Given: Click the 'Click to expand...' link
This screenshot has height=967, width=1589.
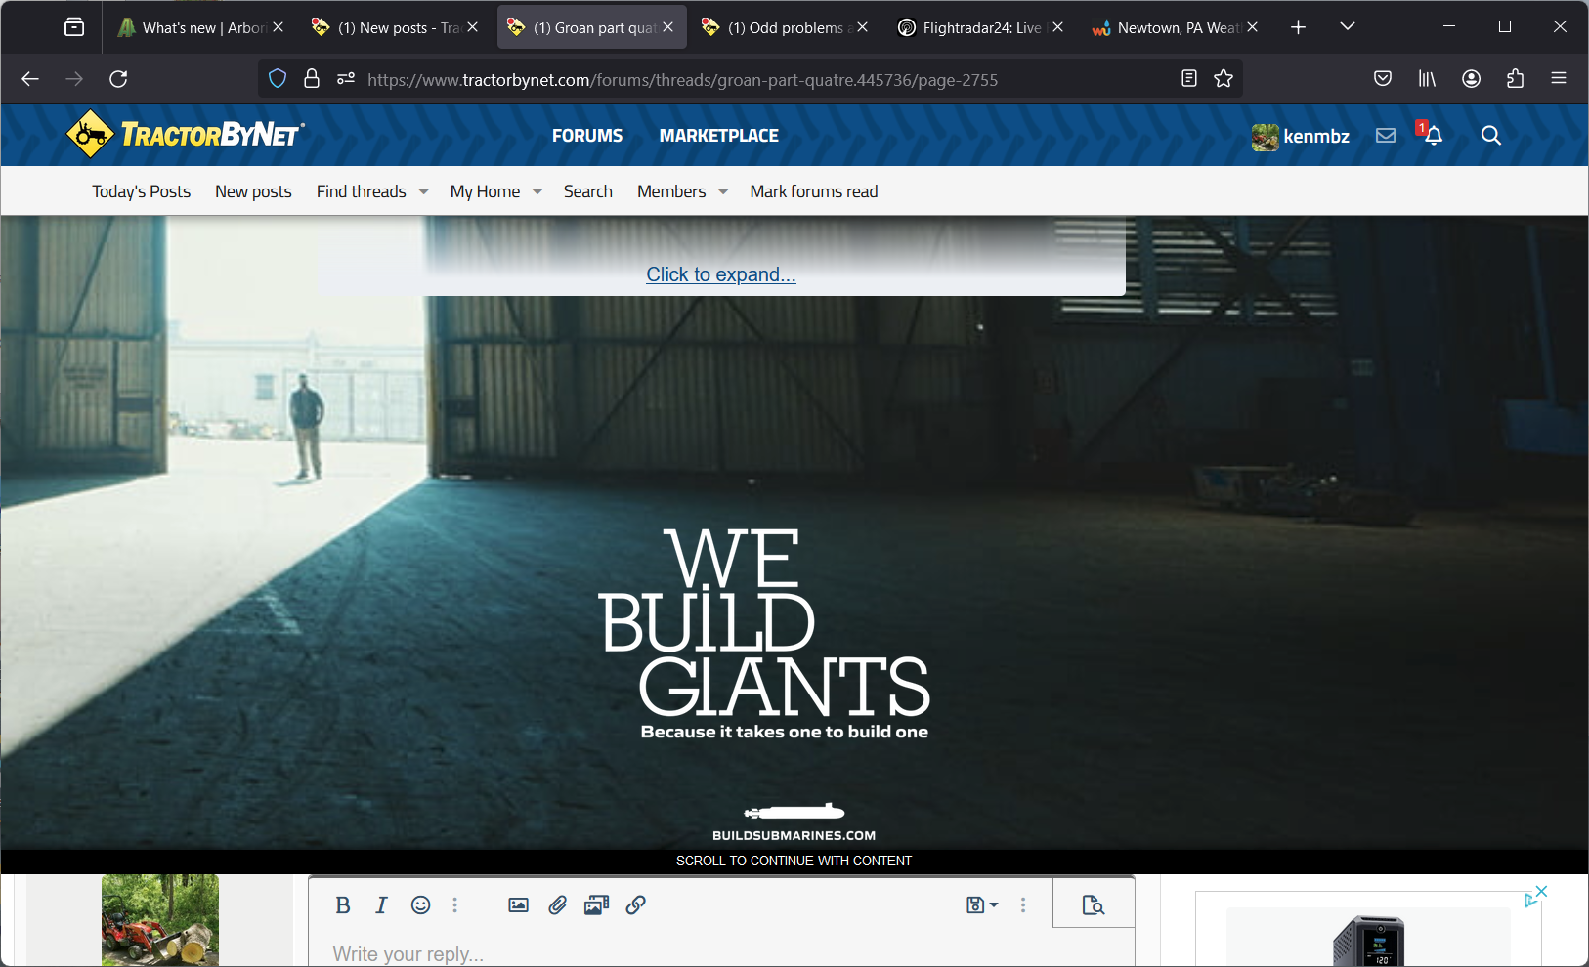Looking at the screenshot, I should 720,274.
